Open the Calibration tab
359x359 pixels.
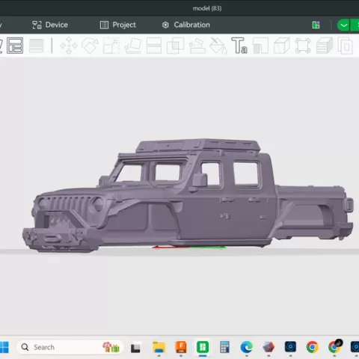coord(186,25)
